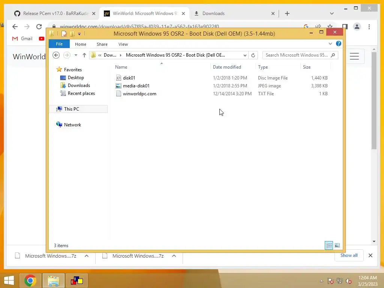Screen dimensions: 384x288
Task: Open Chrome three-dot menu
Action: (x=369, y=27)
